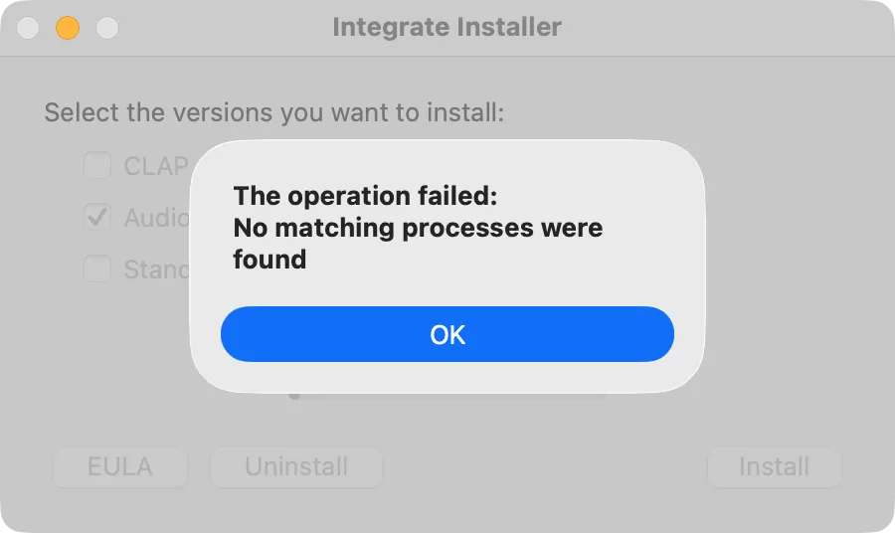Click the leftmost gray window close button
The height and width of the screenshot is (533, 895).
[29, 28]
